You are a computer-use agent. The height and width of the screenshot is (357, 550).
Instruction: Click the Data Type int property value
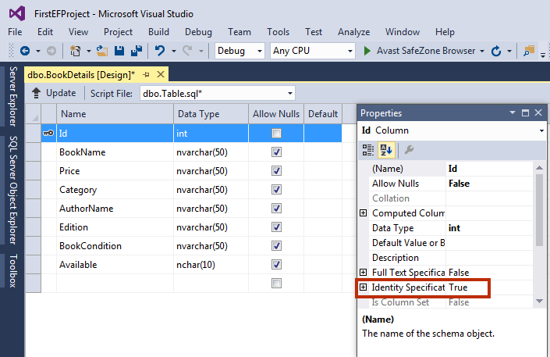[489, 228]
